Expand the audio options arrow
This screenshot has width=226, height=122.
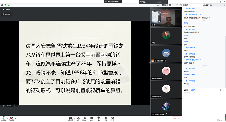click(7, 118)
